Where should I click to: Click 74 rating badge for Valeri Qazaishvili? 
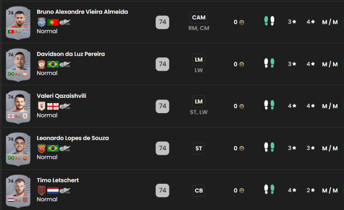(162, 106)
